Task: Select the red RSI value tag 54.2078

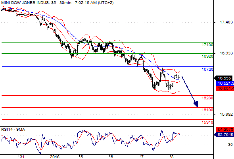Action: [x=225, y=129]
